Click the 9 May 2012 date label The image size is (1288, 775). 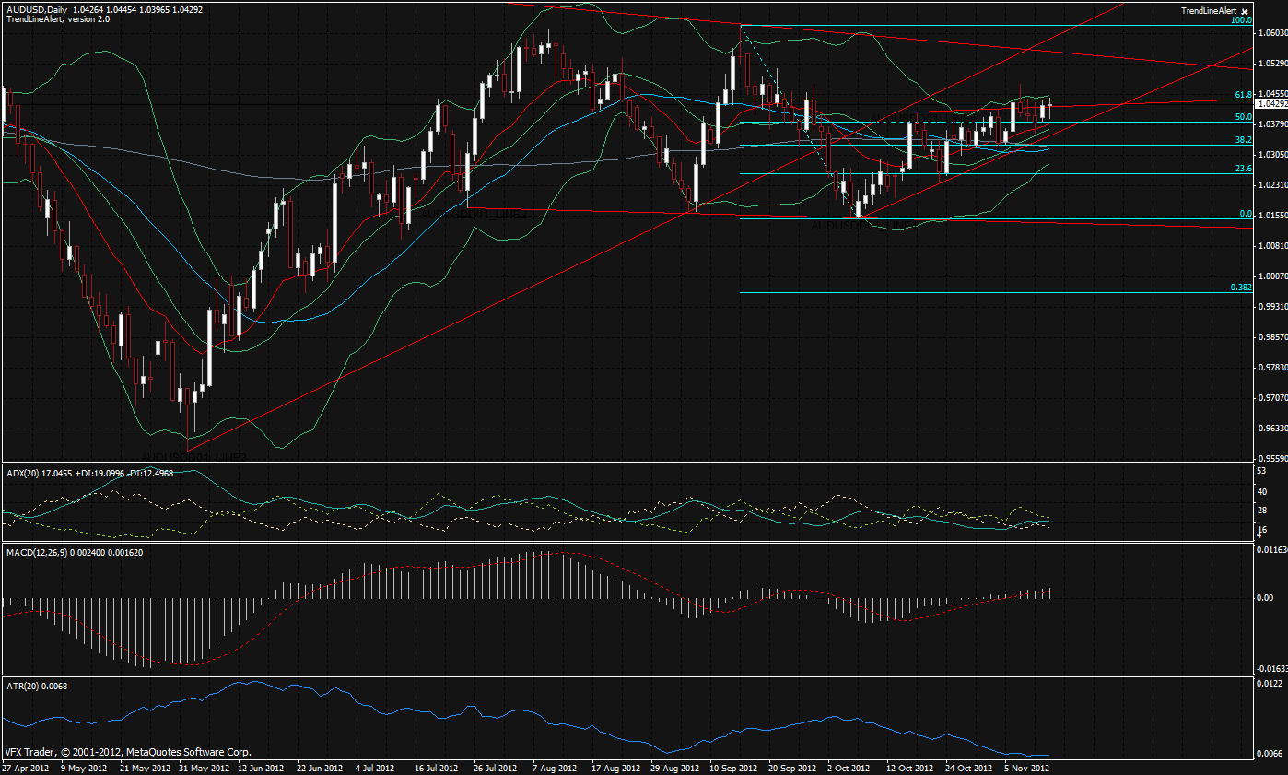point(84,767)
